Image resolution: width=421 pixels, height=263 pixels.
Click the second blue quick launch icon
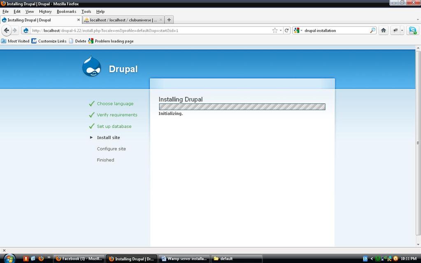tap(33, 258)
